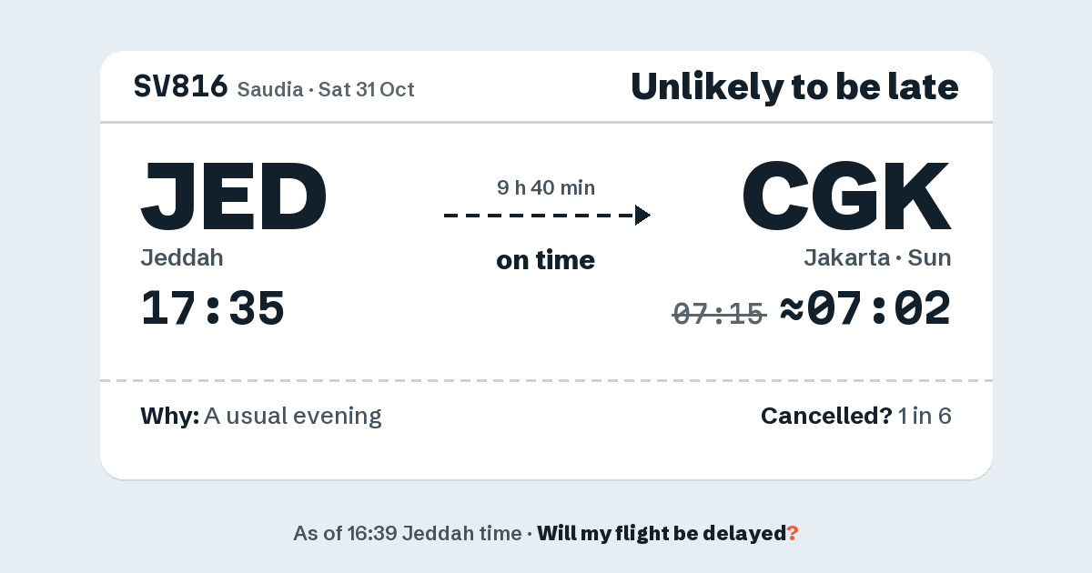Image resolution: width=1092 pixels, height=573 pixels.
Task: Select the A usual evening explanation
Action: click(x=292, y=417)
